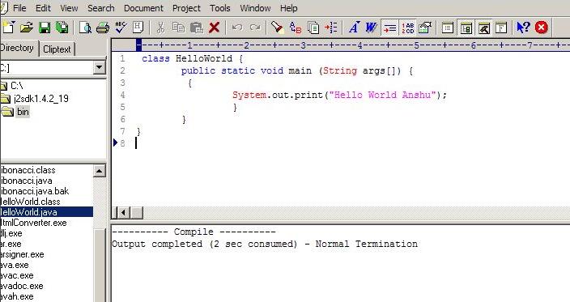This screenshot has height=302, width=570.
Task: Click line number 4 in the gutter
Action: (123, 96)
